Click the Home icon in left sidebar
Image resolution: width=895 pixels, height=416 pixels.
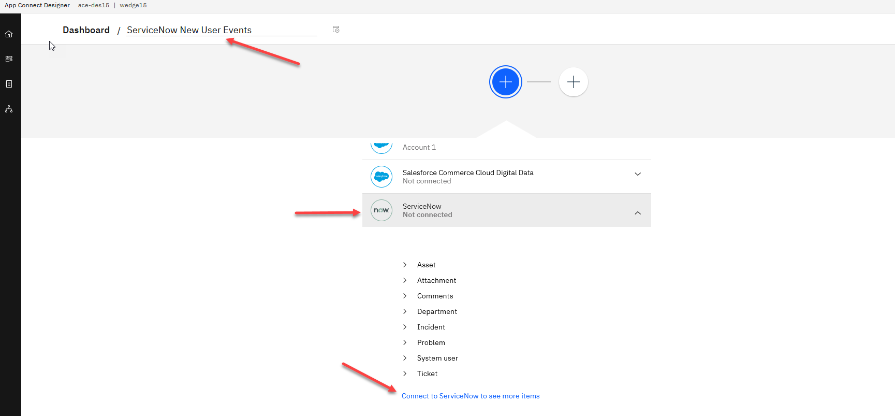pos(9,34)
